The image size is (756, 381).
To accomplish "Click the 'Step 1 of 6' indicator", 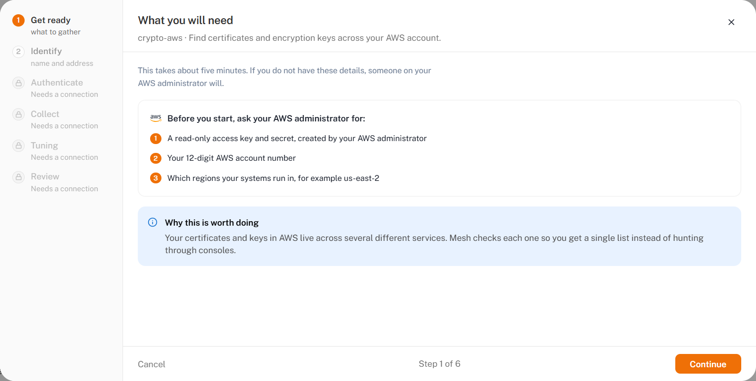I will coord(440,364).
